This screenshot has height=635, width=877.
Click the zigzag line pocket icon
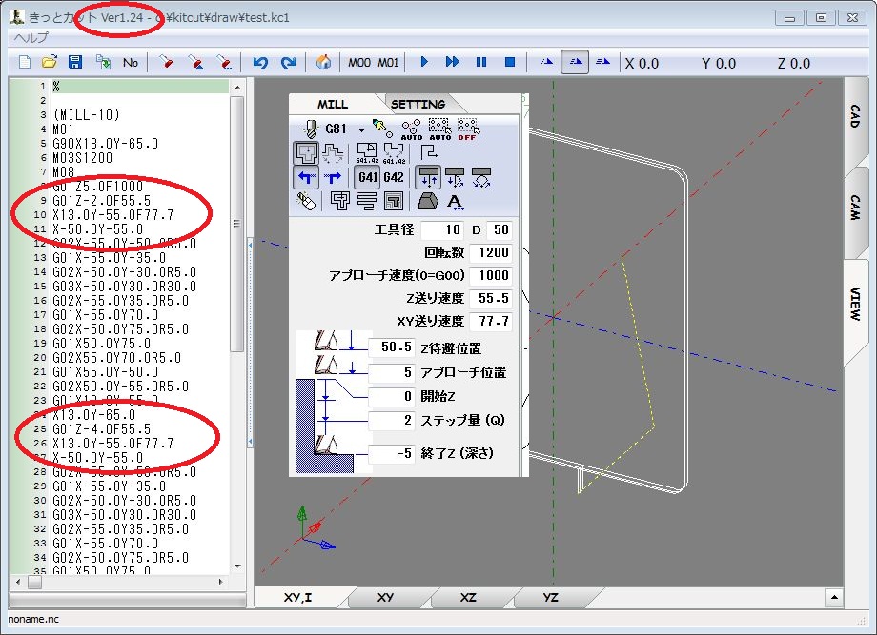pyautogui.click(x=367, y=201)
